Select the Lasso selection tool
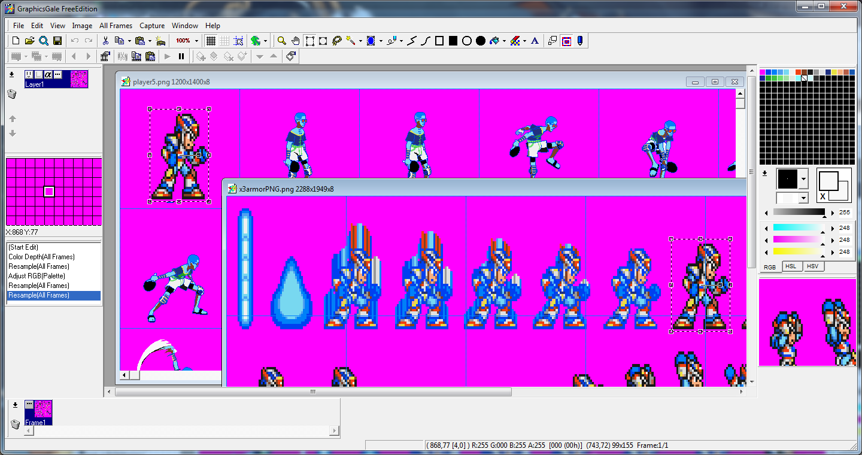862x455 pixels. [337, 41]
